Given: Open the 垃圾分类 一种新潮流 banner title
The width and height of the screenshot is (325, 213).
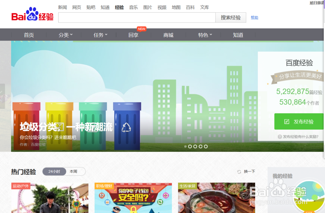Looking at the screenshot, I should coord(66,127).
